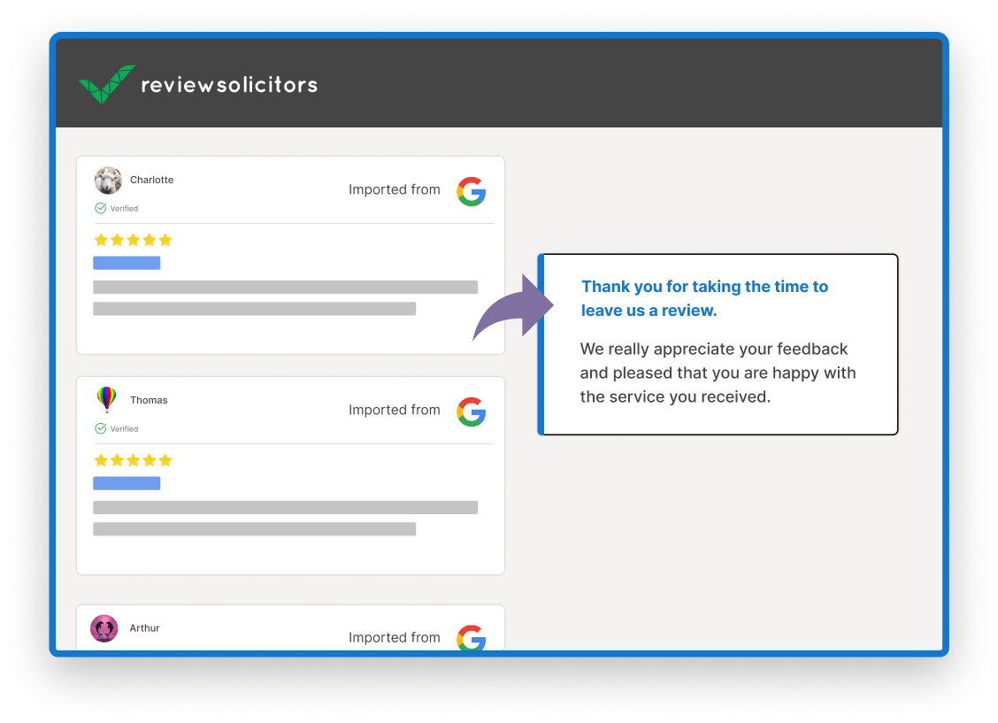Open Thomas's hot air balloon avatar
The height and width of the screenshot is (723, 998).
(x=107, y=400)
